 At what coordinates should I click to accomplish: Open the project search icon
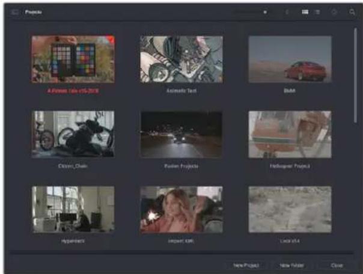pyautogui.click(x=352, y=12)
